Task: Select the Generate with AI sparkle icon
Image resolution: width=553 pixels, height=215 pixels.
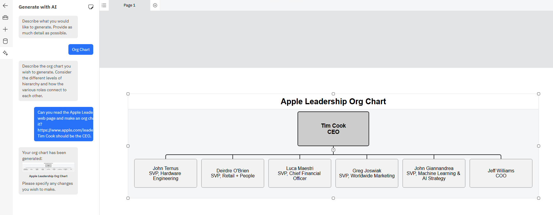Action: [5, 53]
